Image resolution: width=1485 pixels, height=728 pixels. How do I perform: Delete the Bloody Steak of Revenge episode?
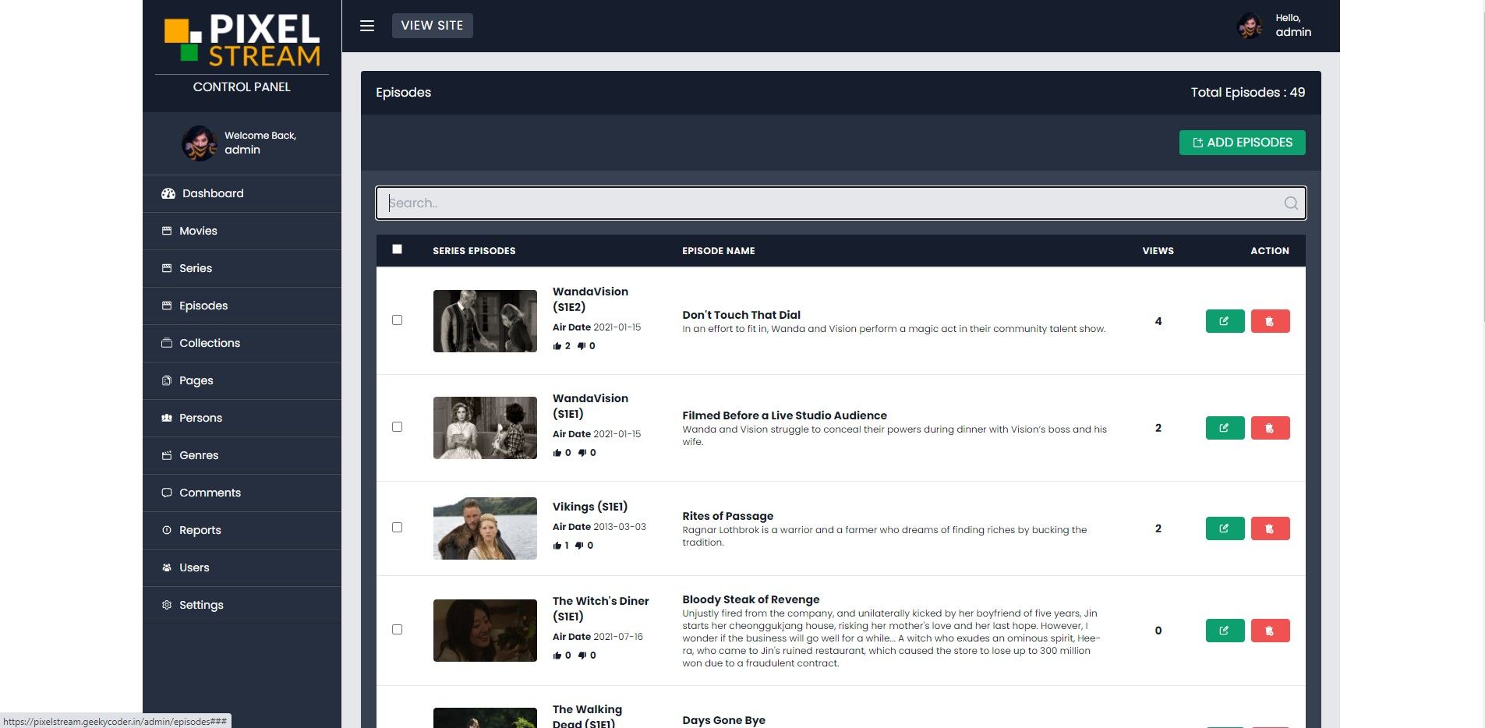coord(1270,631)
